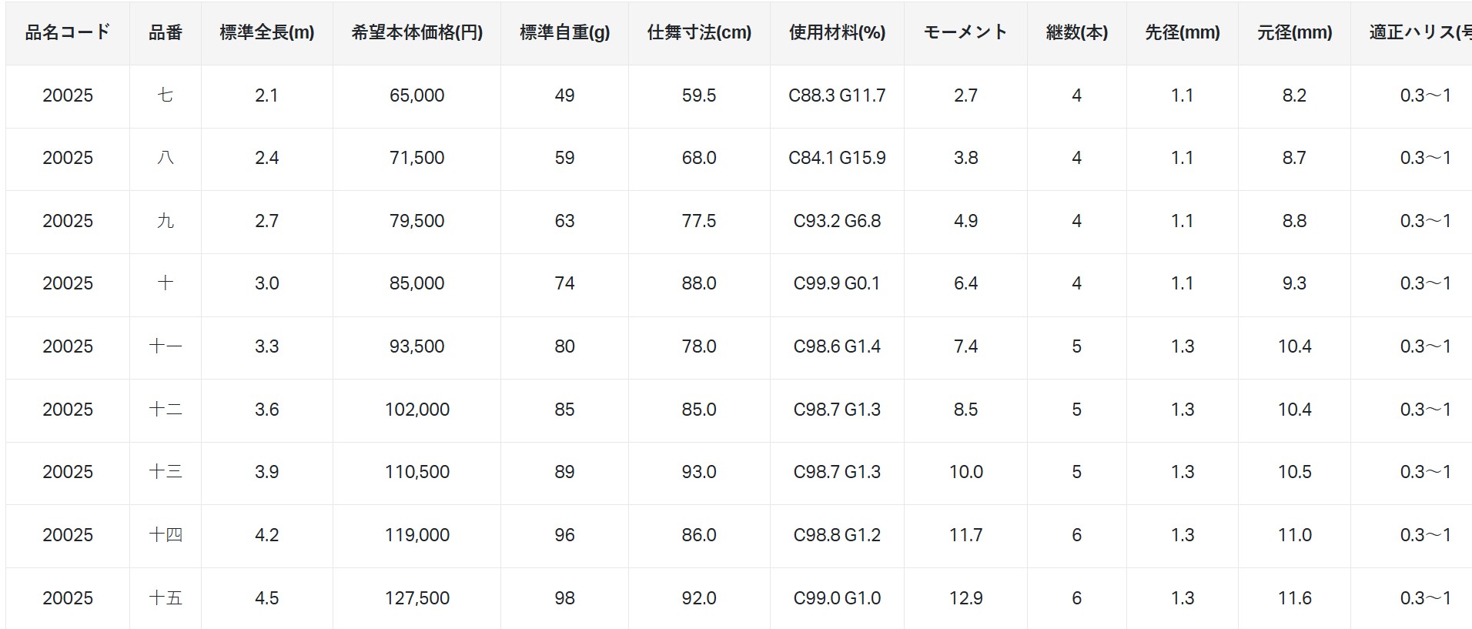Select the 品番 cell 八
The width and height of the screenshot is (1472, 629).
[166, 158]
